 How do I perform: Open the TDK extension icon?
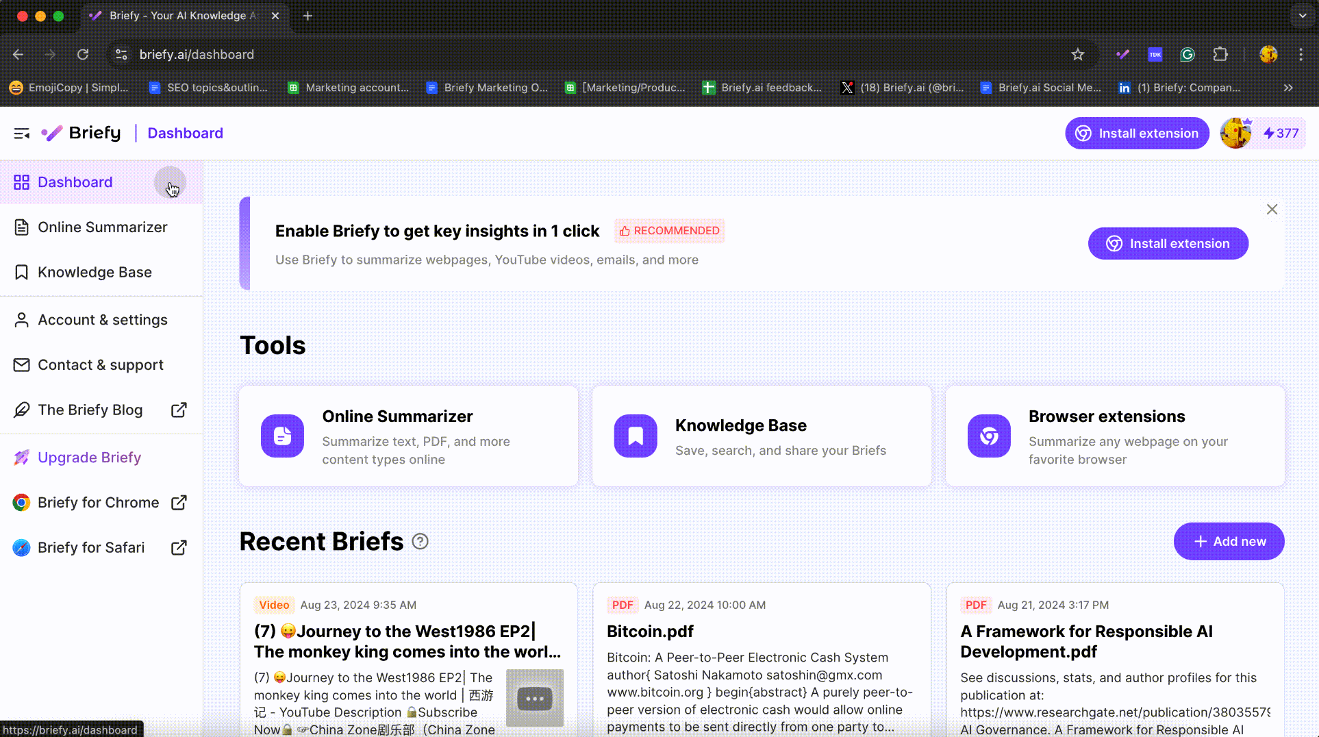pyautogui.click(x=1155, y=54)
